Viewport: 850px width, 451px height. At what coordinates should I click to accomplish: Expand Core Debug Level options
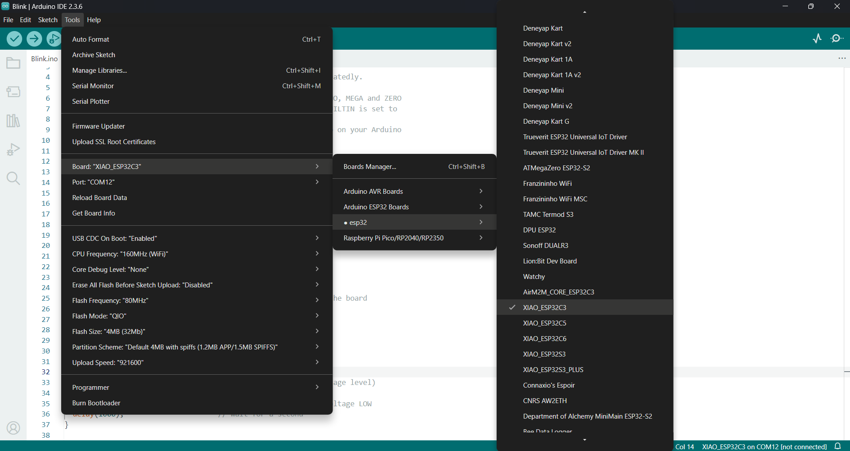tap(197, 269)
